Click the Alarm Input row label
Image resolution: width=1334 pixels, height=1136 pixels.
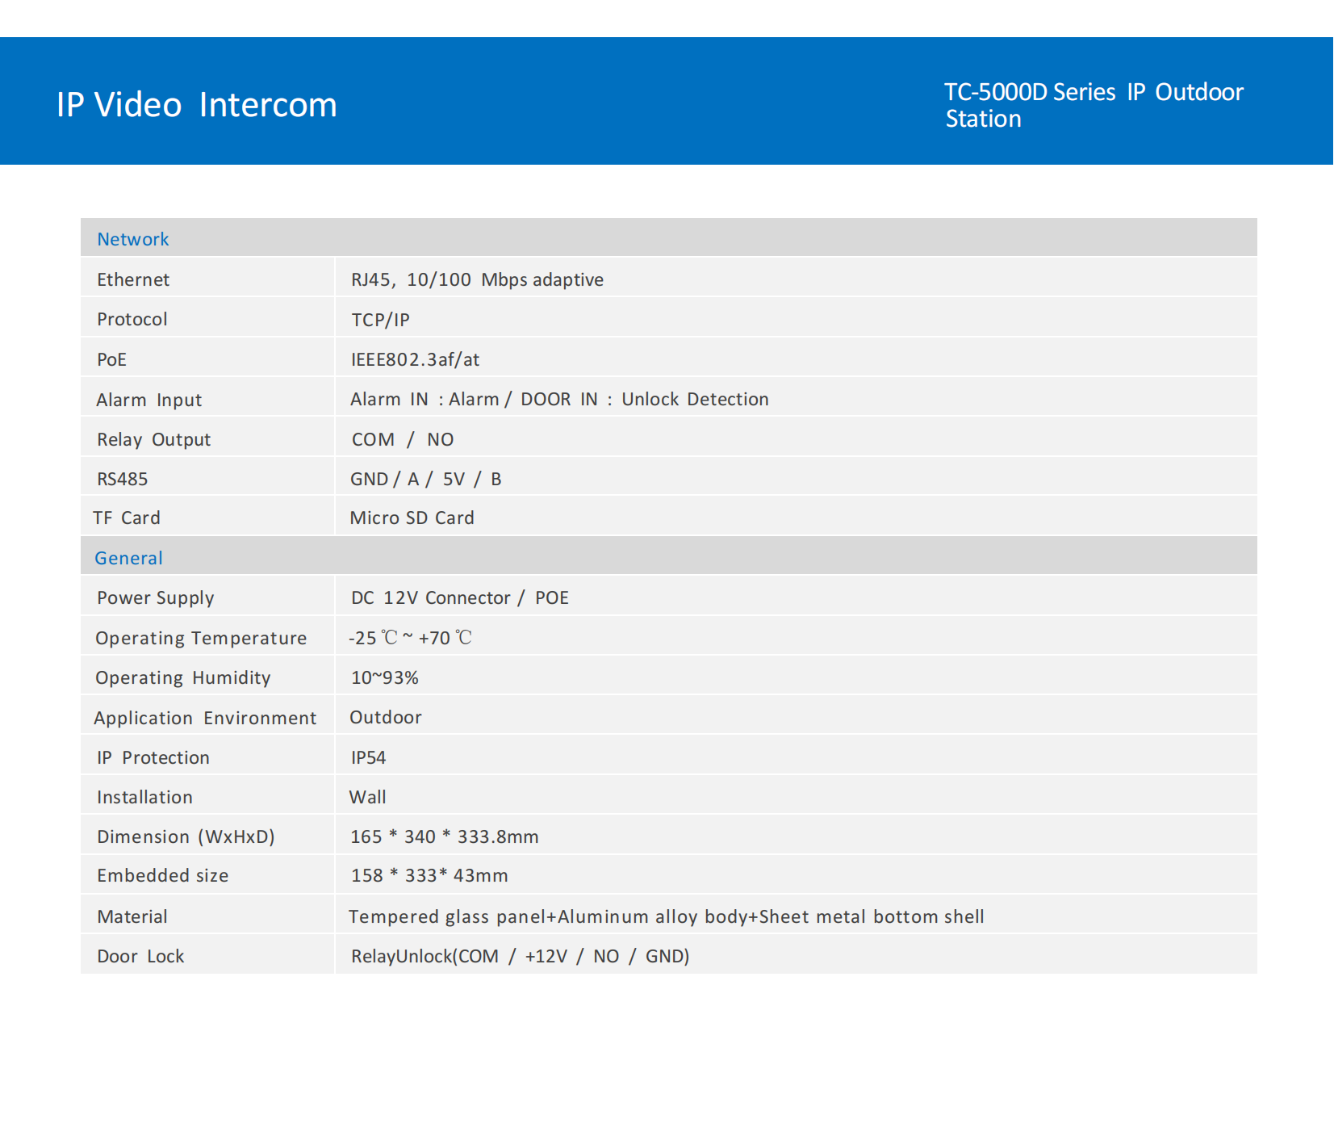pos(149,400)
